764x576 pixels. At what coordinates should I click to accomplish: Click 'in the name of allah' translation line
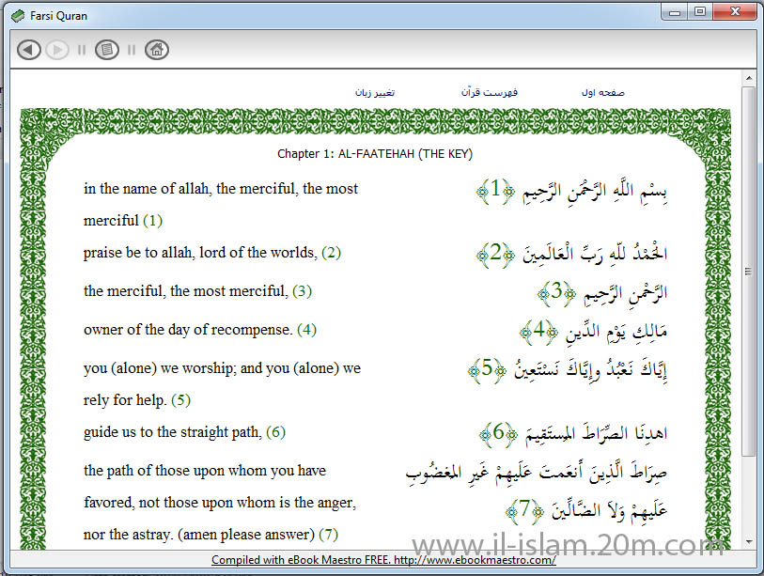[220, 189]
